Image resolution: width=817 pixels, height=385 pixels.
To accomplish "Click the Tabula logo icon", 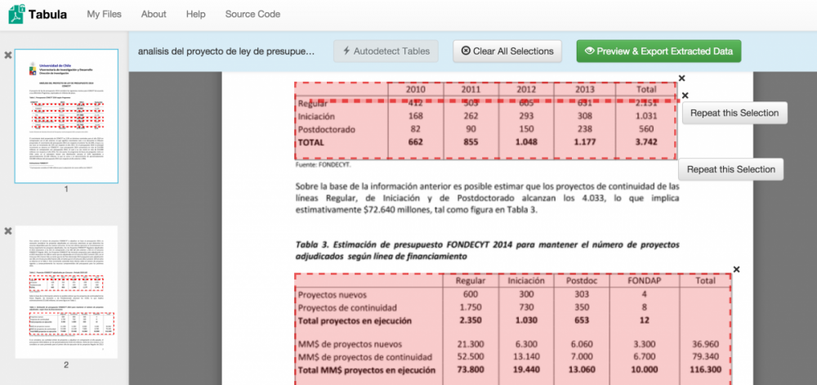I will [16, 14].
